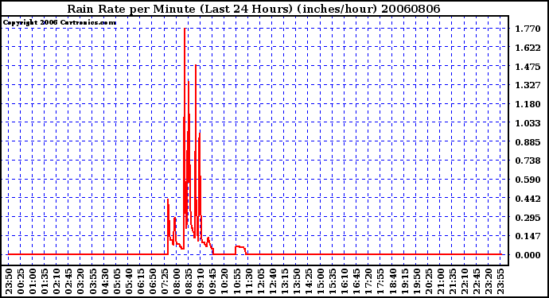Screen dimensions: 549x298
Task: Click the y-axis value 1.475
Action: (528, 67)
